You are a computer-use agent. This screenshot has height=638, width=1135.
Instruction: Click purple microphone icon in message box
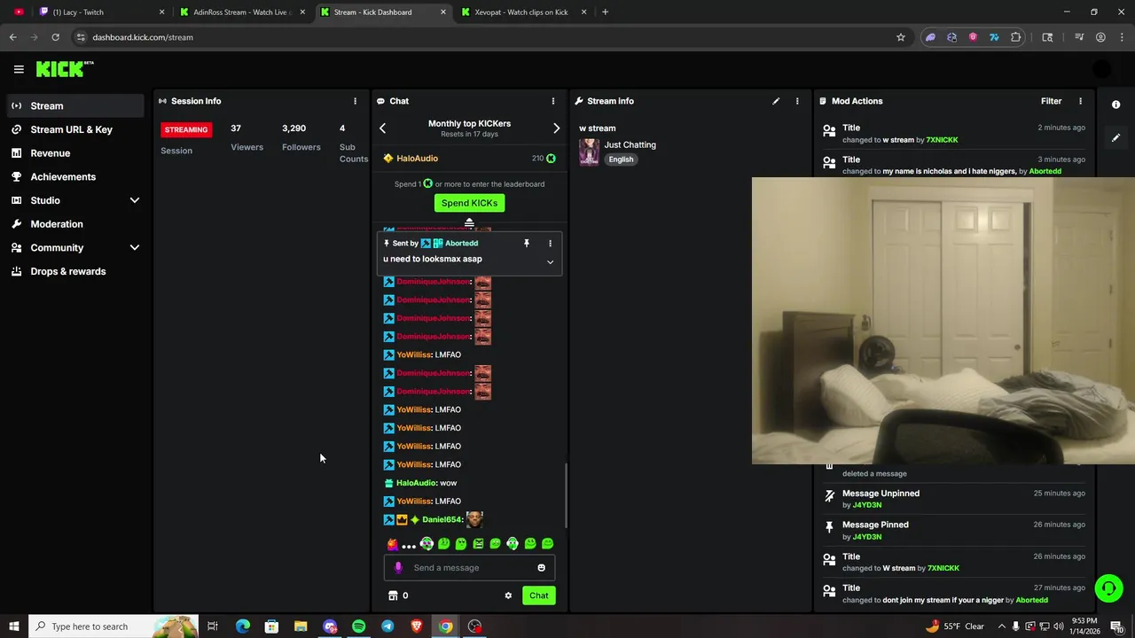tap(398, 568)
